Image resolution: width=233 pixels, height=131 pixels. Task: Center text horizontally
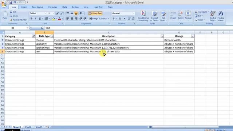(x=72, y=19)
